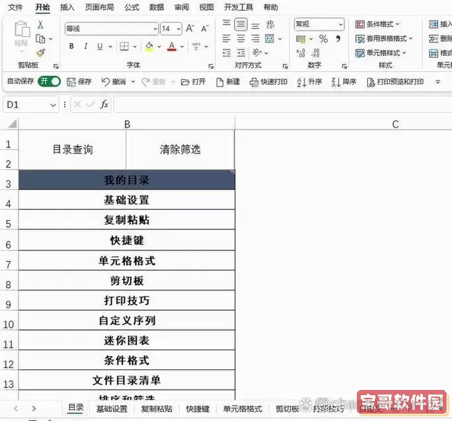Decrease font size with small A
The image size is (452, 421).
tap(205, 28)
